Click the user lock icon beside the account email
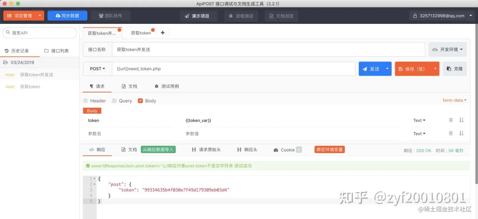The width and height of the screenshot is (478, 219). (x=415, y=16)
